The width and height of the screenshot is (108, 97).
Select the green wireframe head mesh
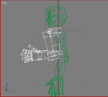coord(56,16)
